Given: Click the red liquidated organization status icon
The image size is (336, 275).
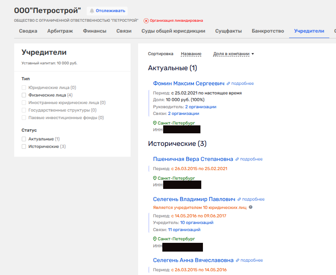Looking at the screenshot, I should (146, 20).
